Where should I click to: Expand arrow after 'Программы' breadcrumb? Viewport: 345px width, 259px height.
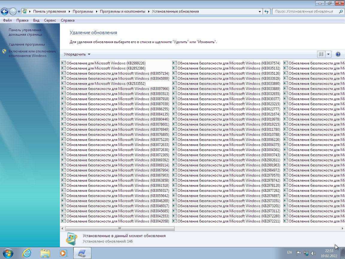click(96, 11)
